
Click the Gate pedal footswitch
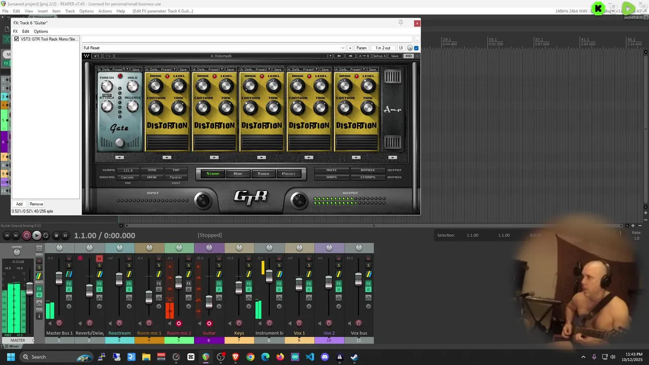(119, 143)
